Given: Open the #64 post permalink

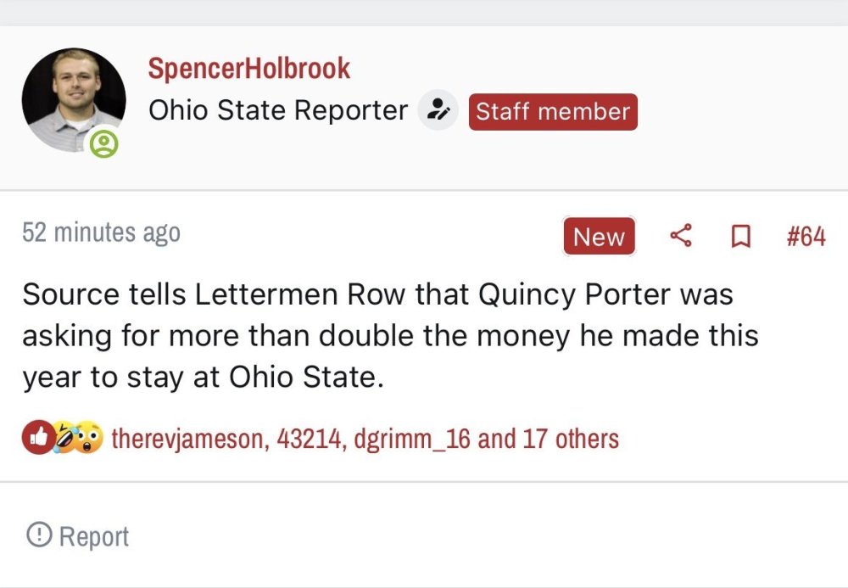Looking at the screenshot, I should 806,237.
